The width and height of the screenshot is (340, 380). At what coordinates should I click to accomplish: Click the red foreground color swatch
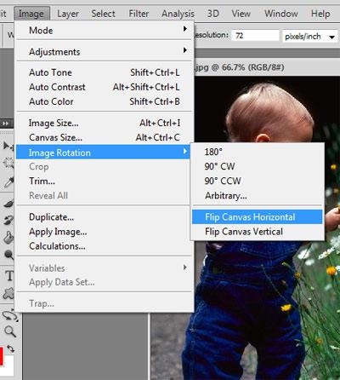2,356
